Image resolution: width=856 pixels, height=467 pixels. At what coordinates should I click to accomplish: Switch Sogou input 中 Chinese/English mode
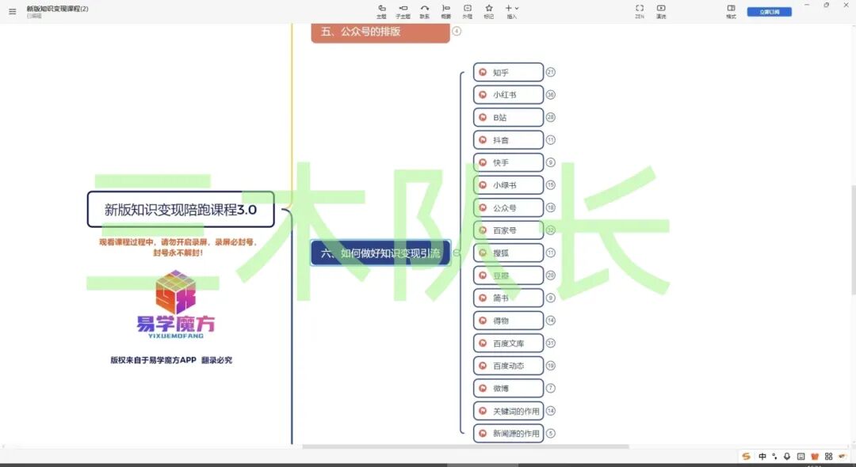pos(762,457)
